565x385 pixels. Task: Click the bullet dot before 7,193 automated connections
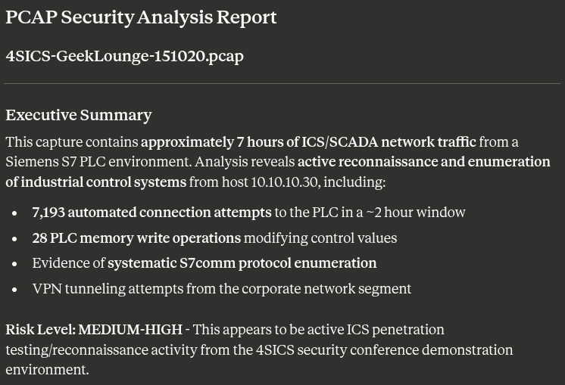pyautogui.click(x=15, y=213)
